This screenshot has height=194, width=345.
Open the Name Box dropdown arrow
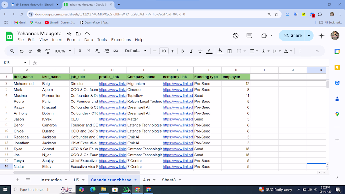pyautogui.click(x=25, y=63)
